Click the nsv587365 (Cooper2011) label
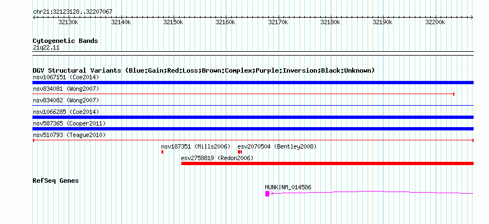The image size is (489, 224). [69, 124]
